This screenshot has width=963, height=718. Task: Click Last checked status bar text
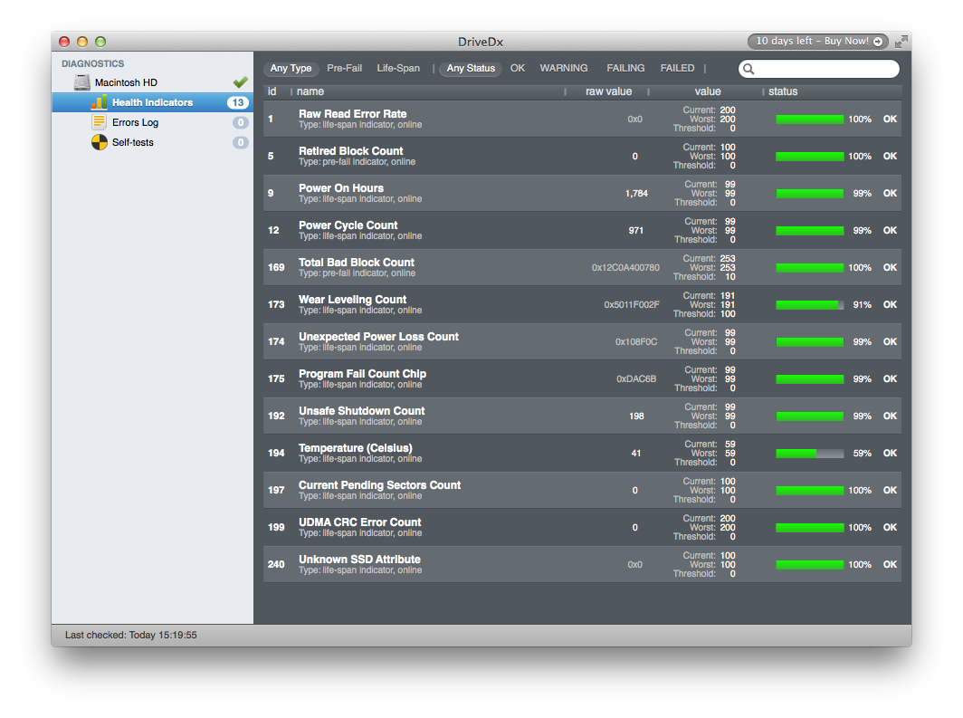pos(131,635)
